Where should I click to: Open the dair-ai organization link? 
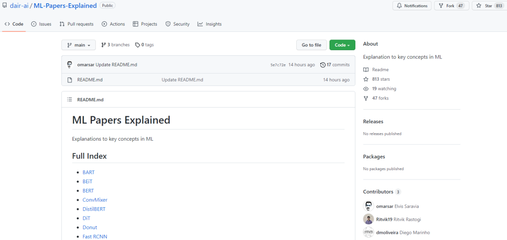point(19,6)
